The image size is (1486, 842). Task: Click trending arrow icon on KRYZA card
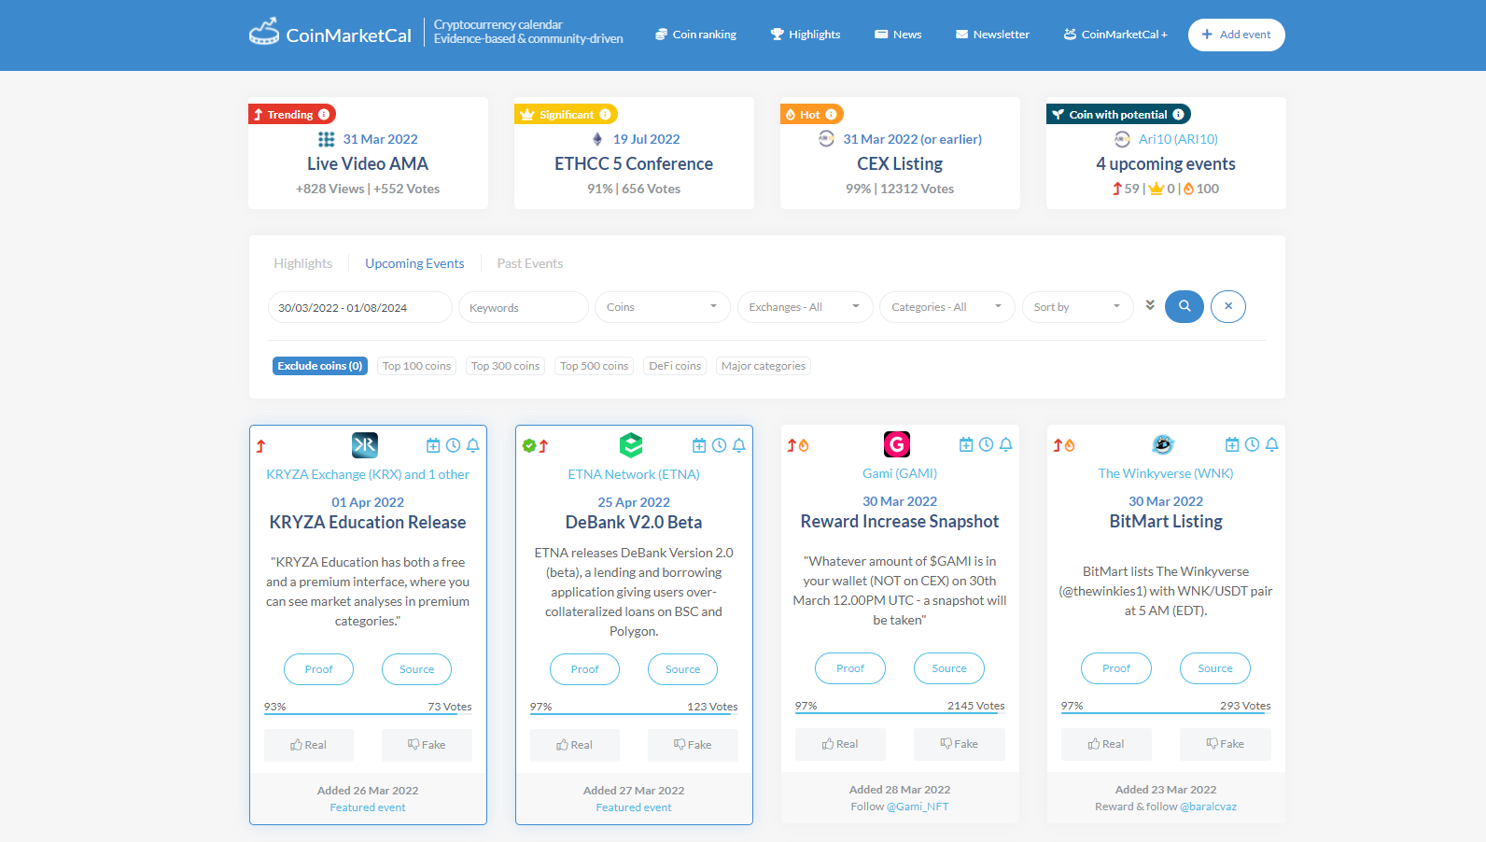tap(261, 446)
